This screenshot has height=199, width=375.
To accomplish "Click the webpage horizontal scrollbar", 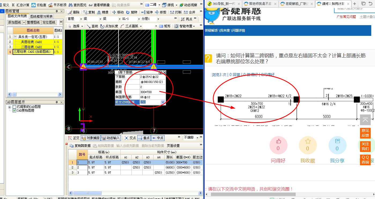I will click(x=253, y=194).
